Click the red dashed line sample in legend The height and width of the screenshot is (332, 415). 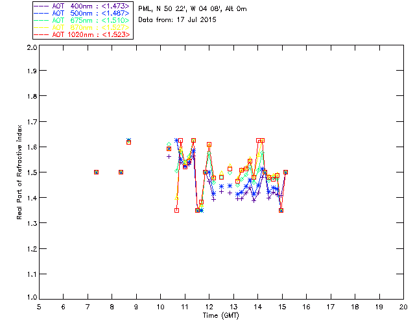41,34
